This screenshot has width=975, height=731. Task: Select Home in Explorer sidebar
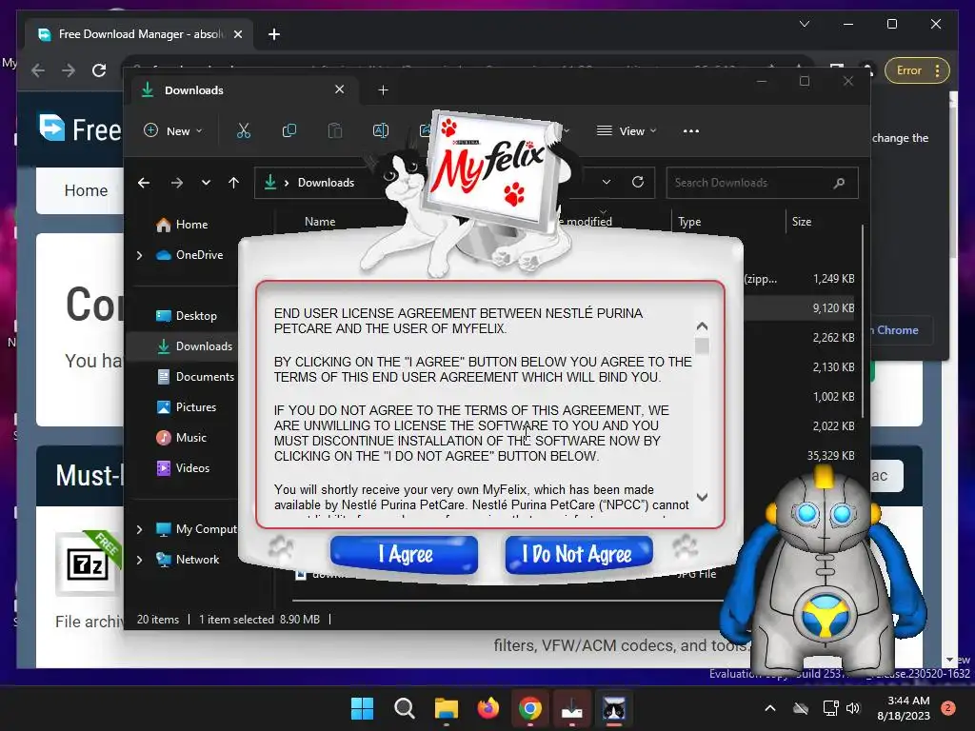pos(182,225)
